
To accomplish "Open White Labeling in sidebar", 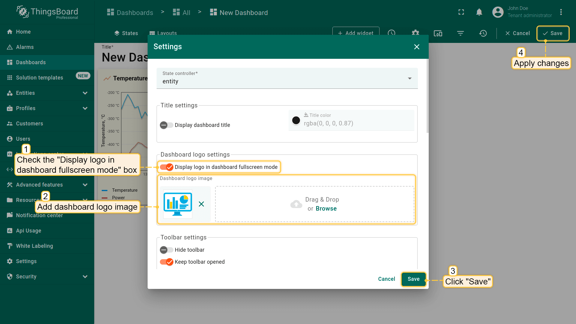I will tap(34, 246).
